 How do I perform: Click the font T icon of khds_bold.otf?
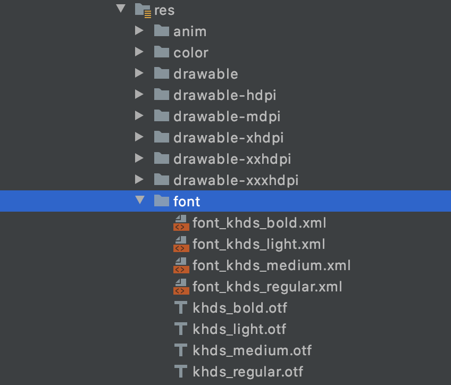coord(181,308)
